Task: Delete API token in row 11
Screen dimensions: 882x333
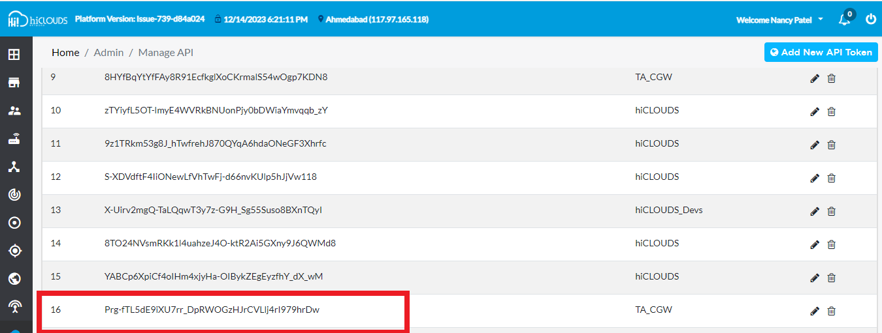Action: [x=831, y=145]
